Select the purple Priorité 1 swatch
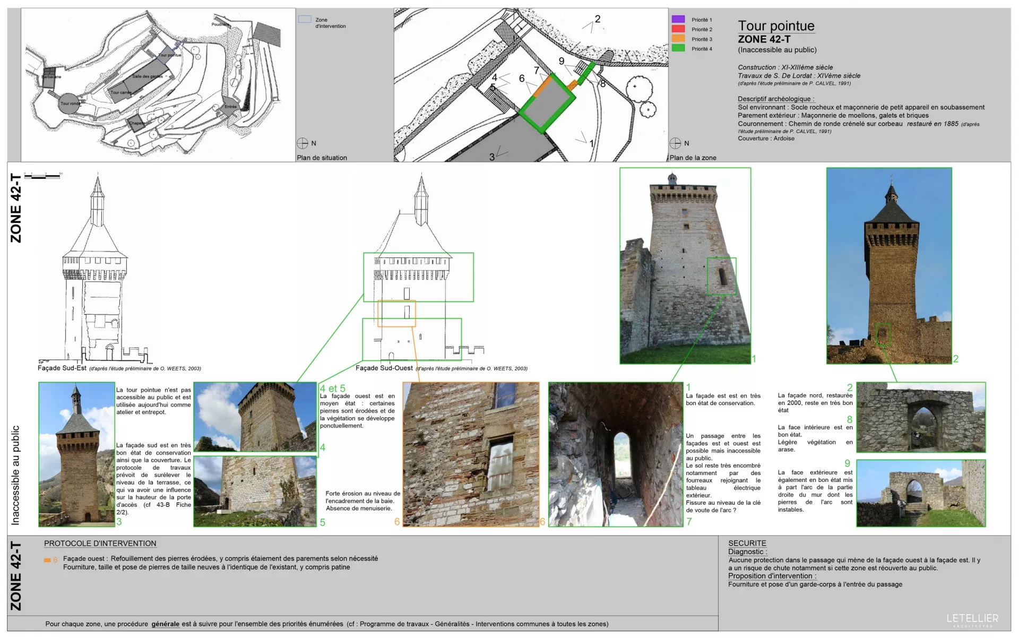This screenshot has height=638, width=1019. (x=678, y=20)
